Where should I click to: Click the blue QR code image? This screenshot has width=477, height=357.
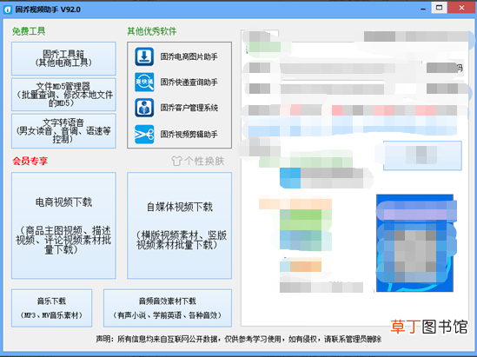[414, 243]
